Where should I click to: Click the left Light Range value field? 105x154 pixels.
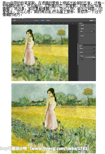pos(81,59)
